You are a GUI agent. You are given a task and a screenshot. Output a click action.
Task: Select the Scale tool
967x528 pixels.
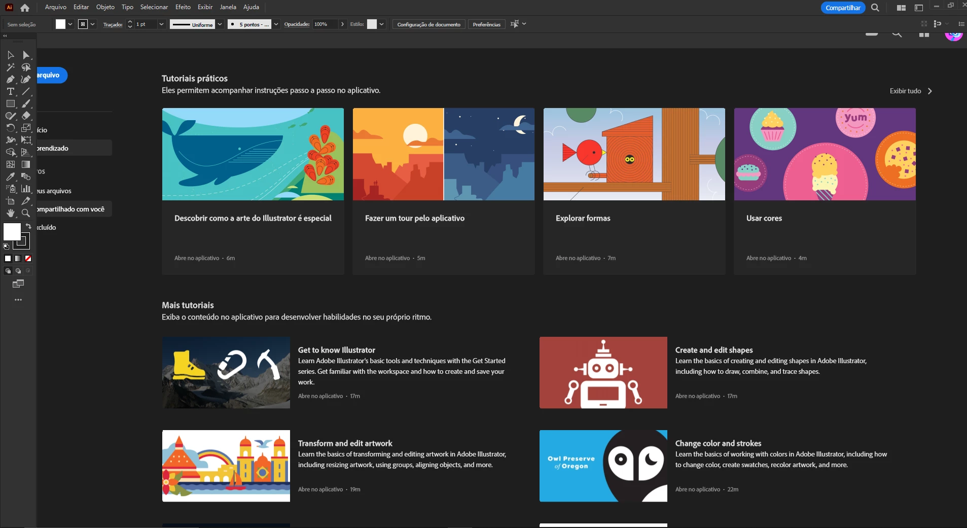(26, 128)
